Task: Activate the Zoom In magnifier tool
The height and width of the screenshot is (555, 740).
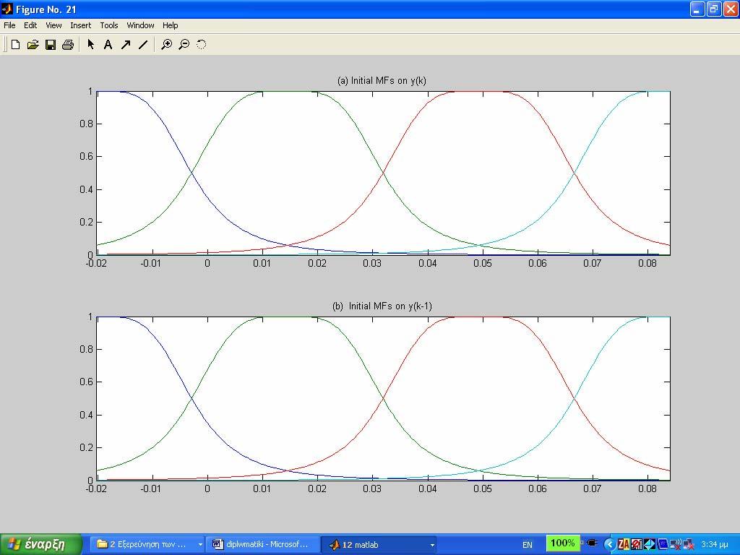Action: (166, 44)
